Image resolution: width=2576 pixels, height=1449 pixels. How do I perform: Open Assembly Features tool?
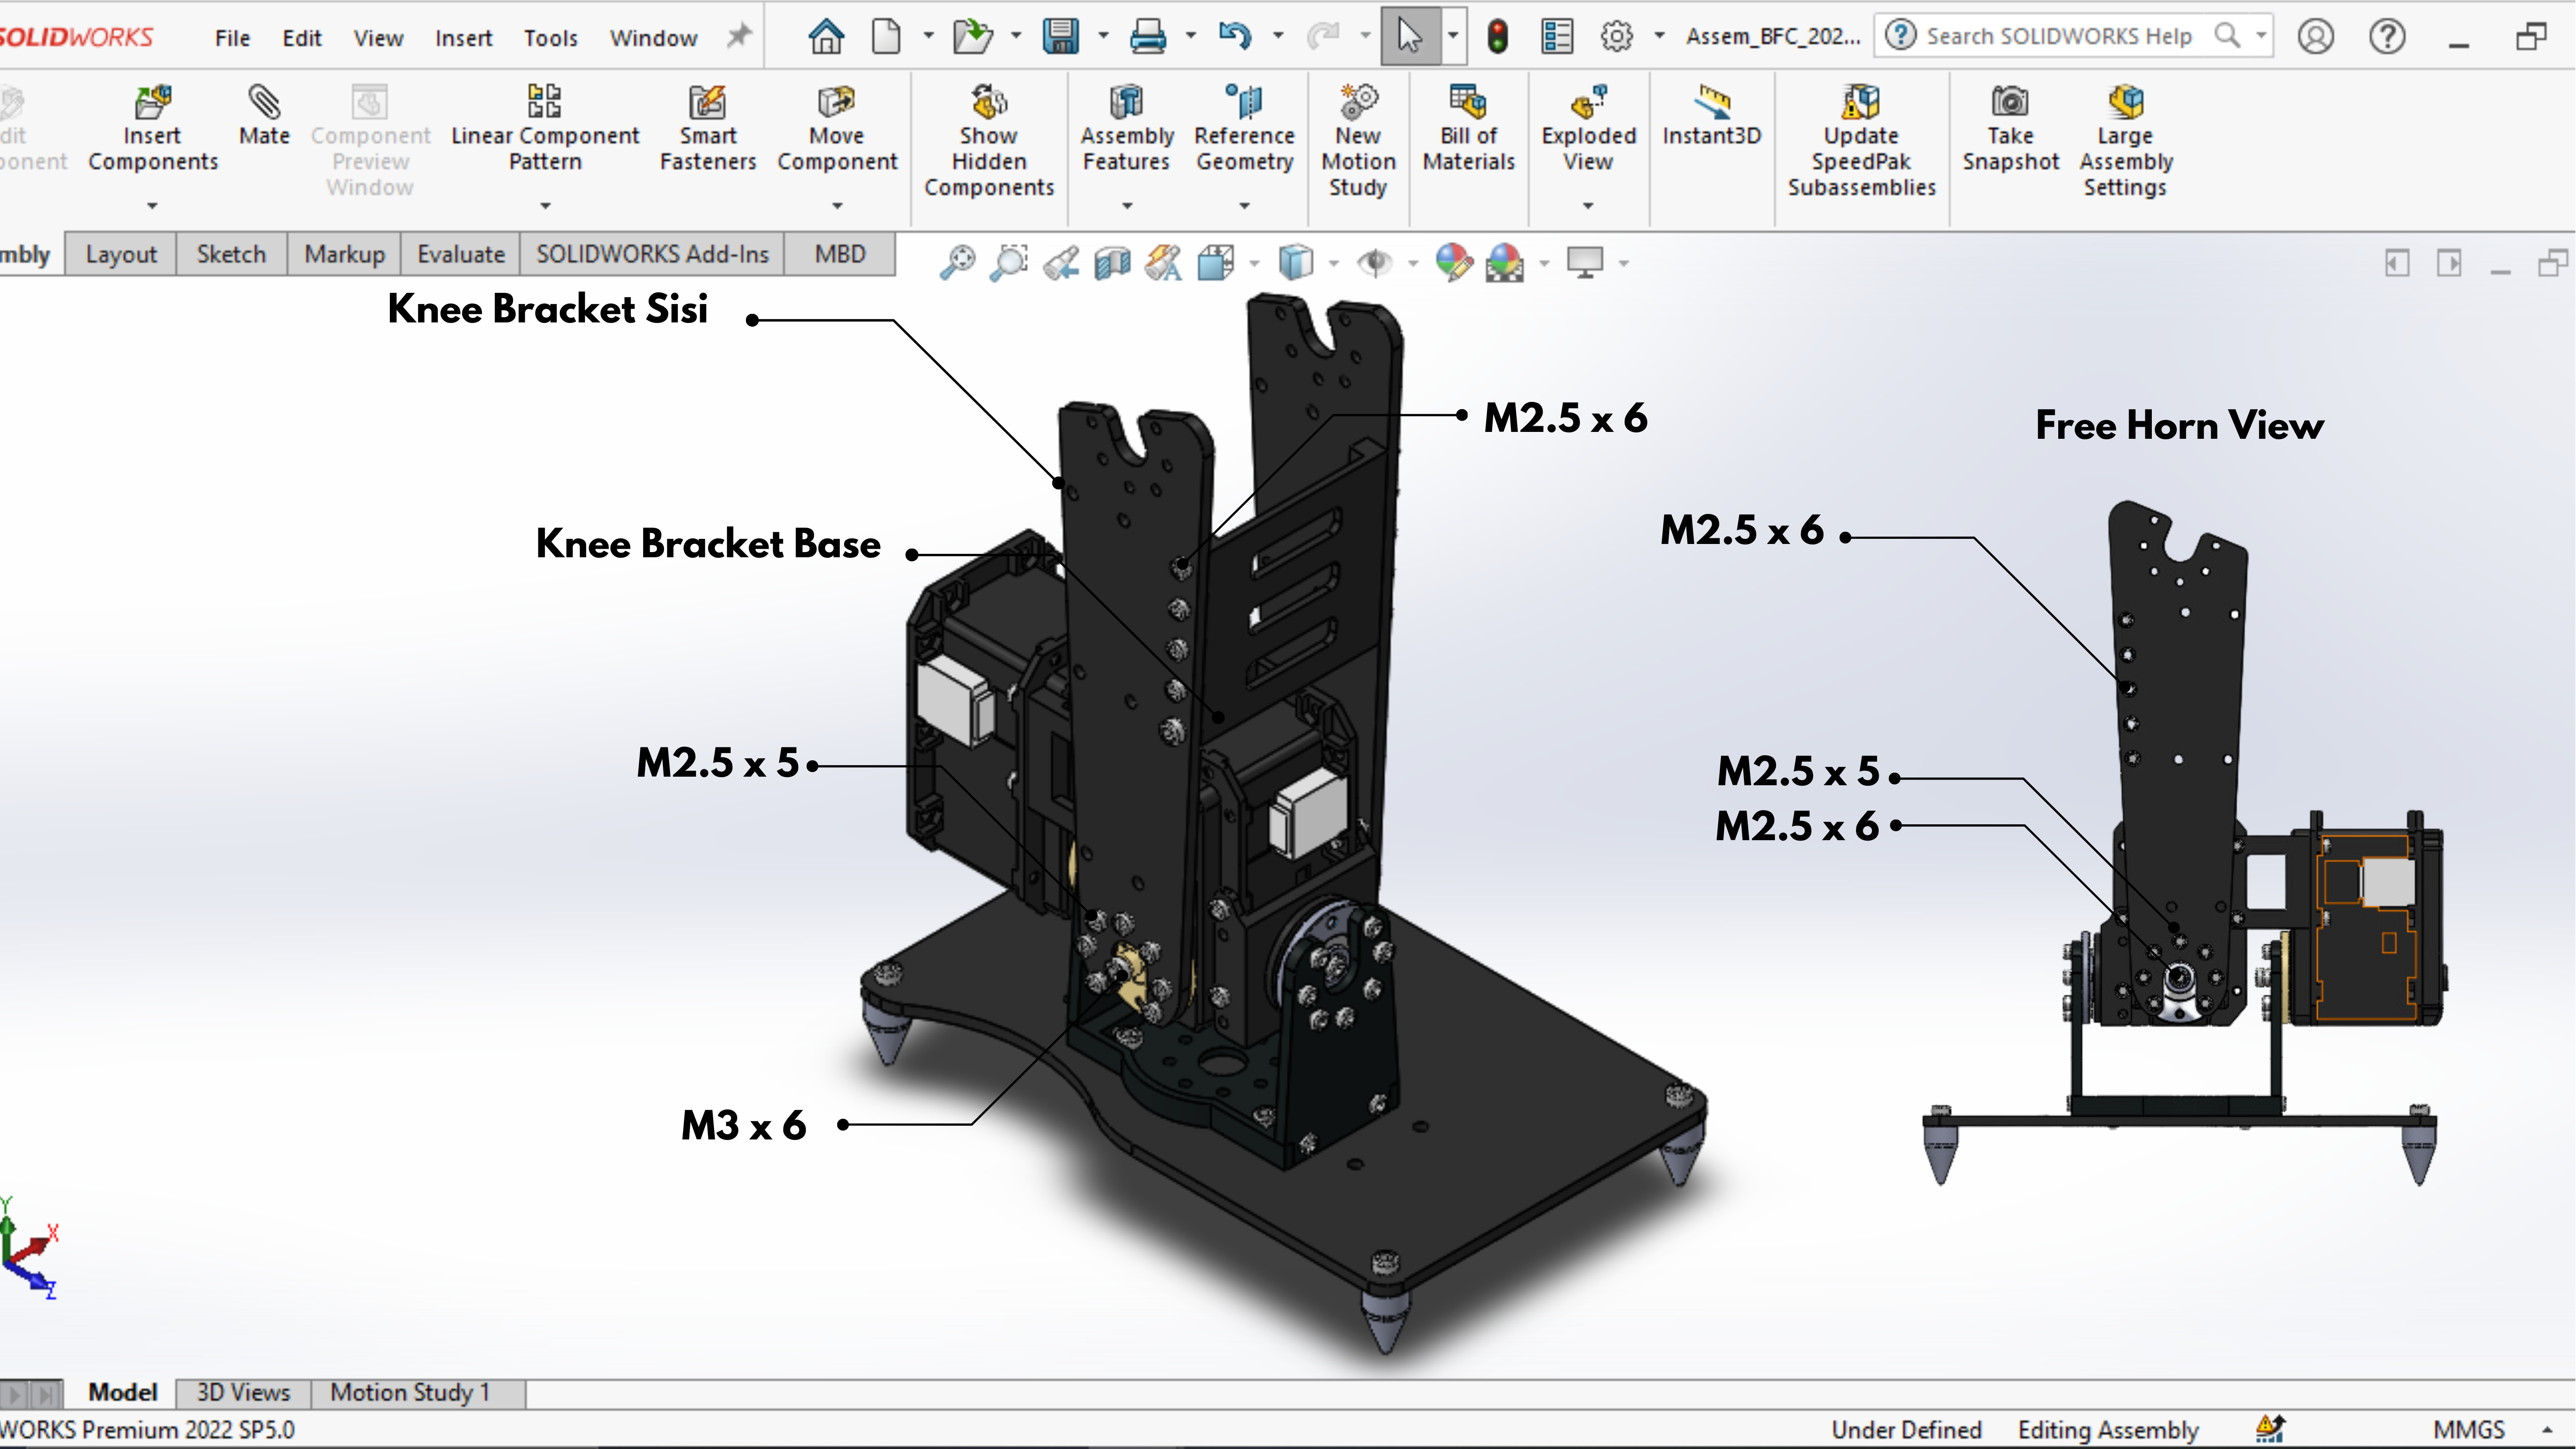1127,129
